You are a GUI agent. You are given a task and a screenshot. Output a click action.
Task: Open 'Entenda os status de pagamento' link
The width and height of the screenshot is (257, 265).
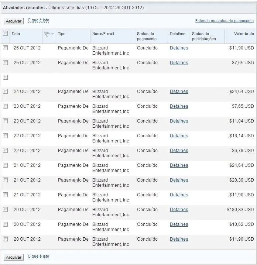tap(225, 21)
